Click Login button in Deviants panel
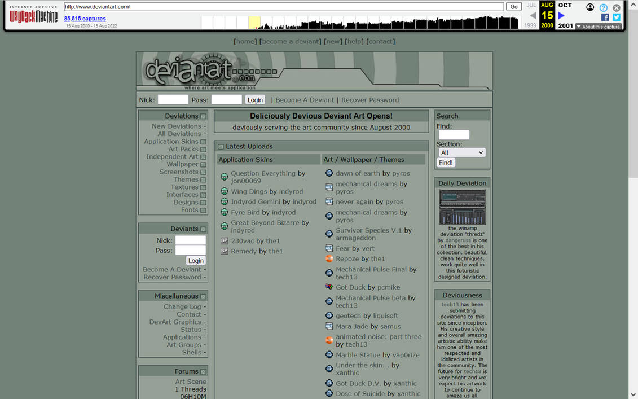Image resolution: width=638 pixels, height=399 pixels. tap(196, 261)
